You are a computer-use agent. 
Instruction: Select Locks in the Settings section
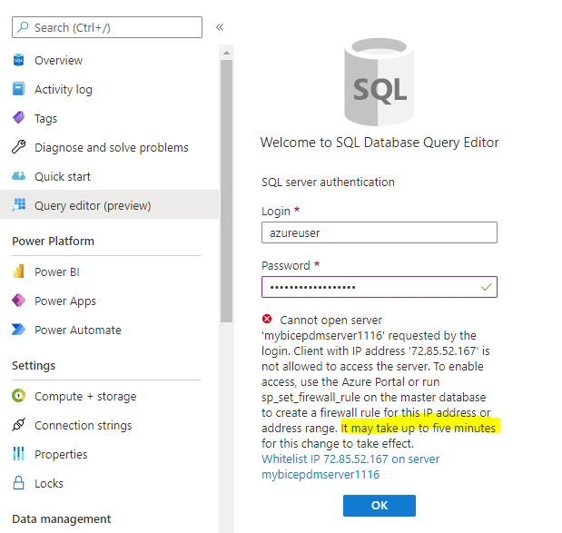click(x=50, y=484)
